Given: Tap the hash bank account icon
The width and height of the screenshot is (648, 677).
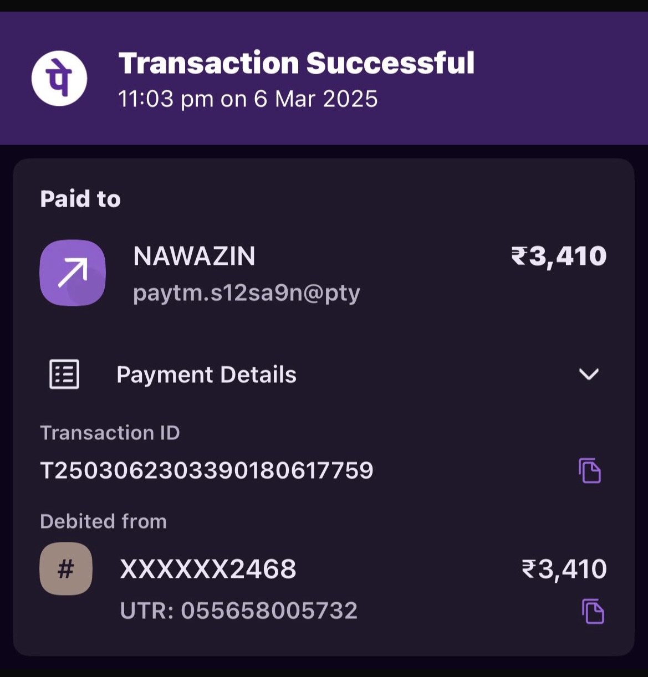Looking at the screenshot, I should point(66,569).
